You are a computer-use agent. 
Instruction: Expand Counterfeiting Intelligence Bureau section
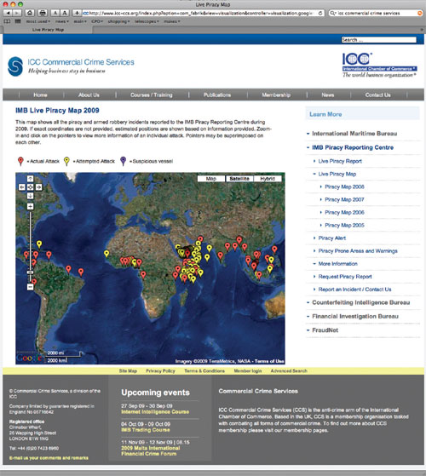pos(360,302)
